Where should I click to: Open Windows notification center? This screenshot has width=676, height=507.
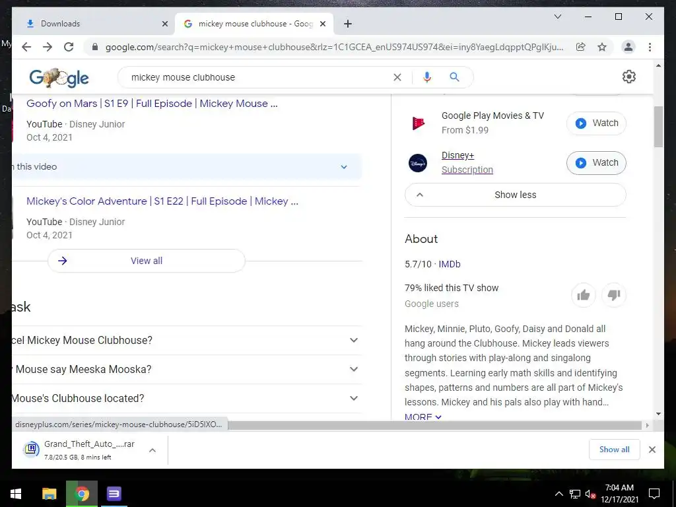click(654, 494)
